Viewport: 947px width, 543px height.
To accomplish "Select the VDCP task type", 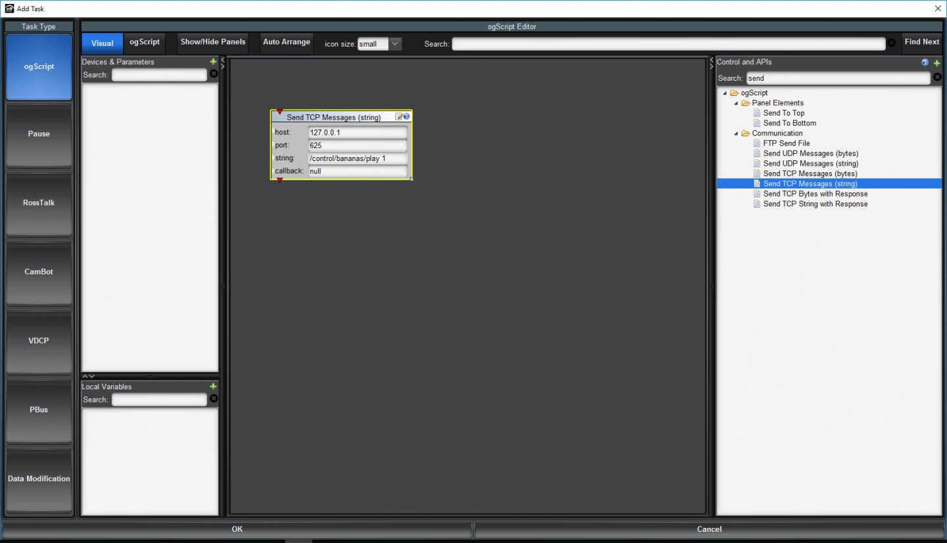I will (x=39, y=341).
